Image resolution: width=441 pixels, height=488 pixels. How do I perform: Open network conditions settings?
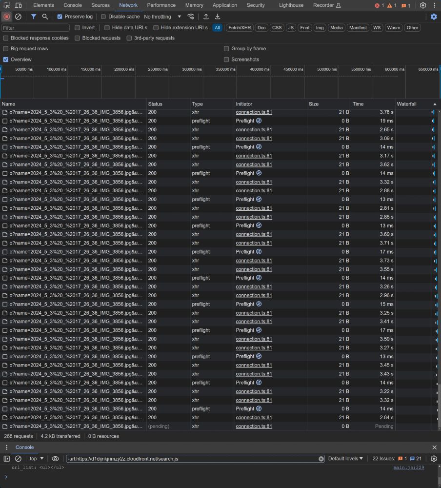click(x=191, y=16)
